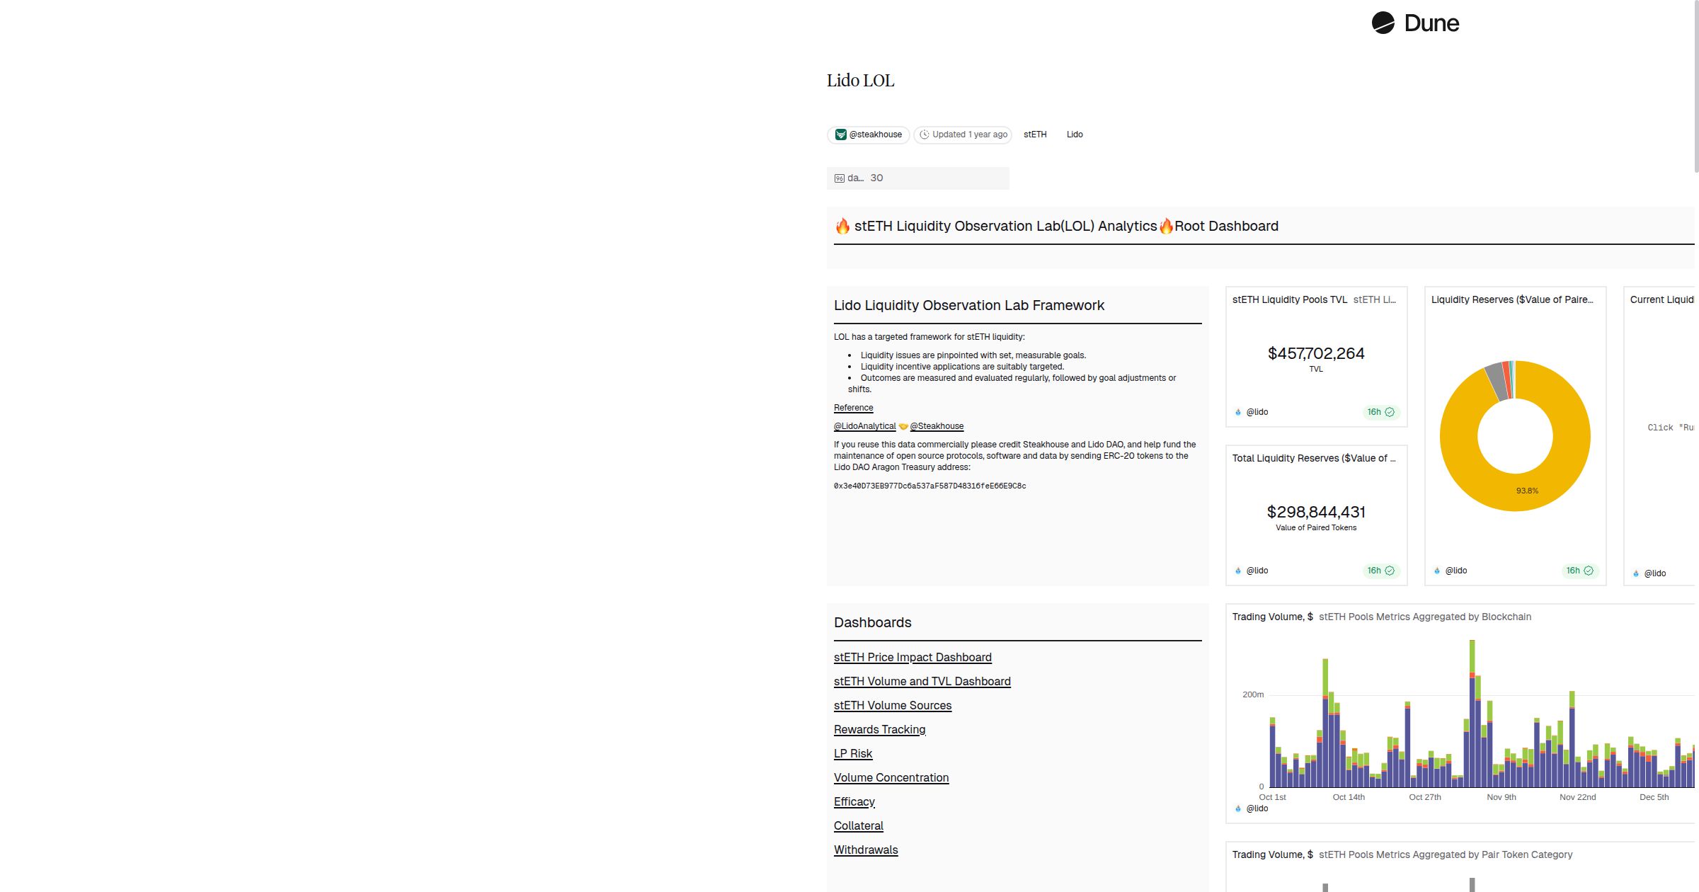Select the stETH tag
Image resolution: width=1699 pixels, height=892 pixels.
pyautogui.click(x=1034, y=135)
